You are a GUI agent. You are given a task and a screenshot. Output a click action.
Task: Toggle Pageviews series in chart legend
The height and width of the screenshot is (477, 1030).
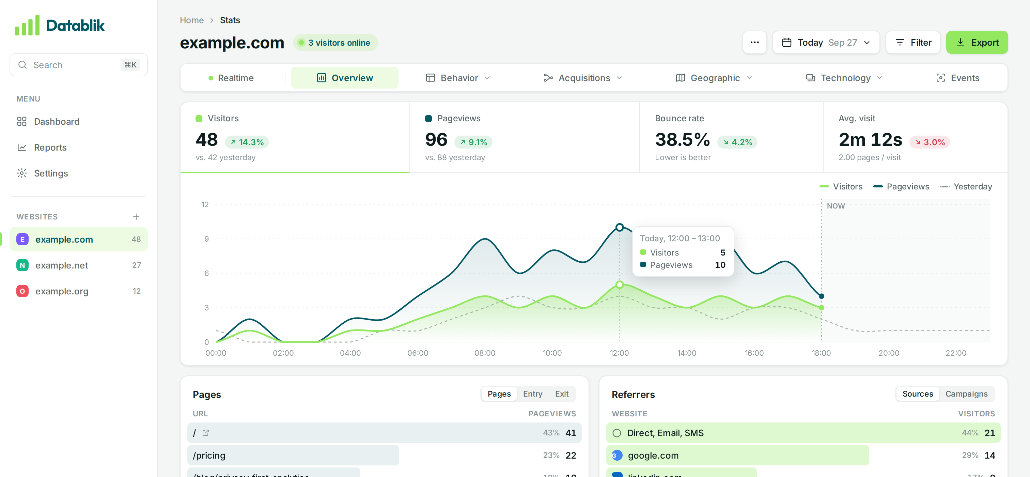pos(901,187)
